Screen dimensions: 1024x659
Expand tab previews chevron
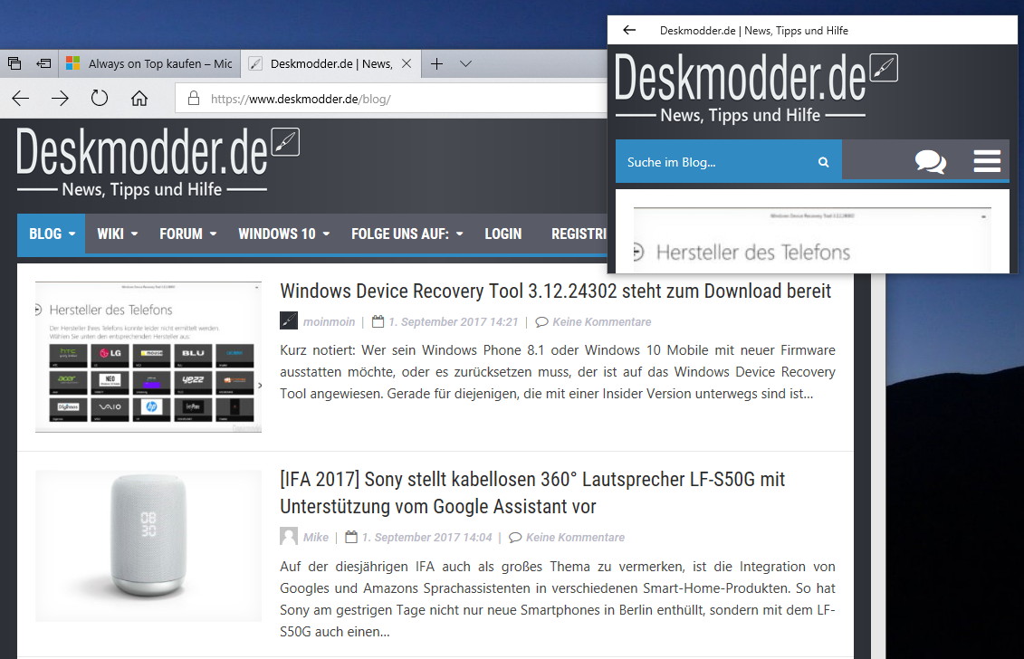pyautogui.click(x=465, y=63)
